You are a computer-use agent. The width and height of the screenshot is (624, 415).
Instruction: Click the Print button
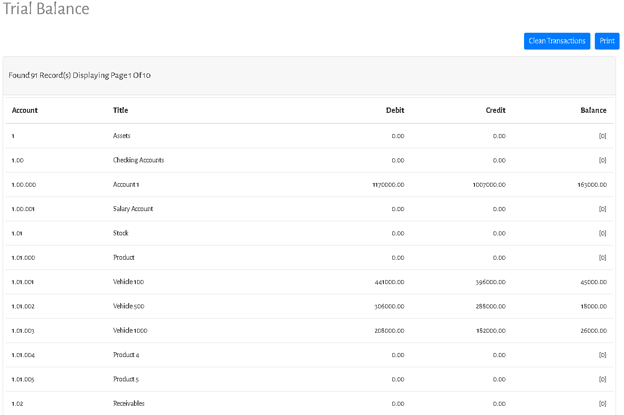point(607,41)
